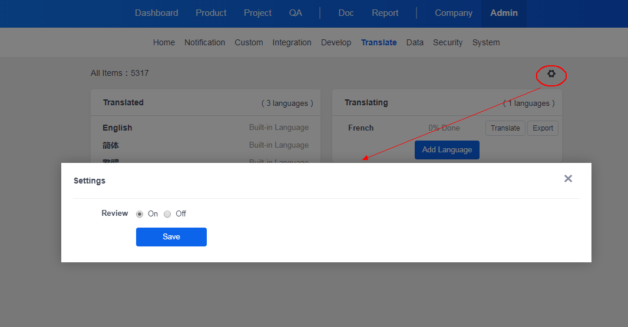
Task: Select the Review On radio button
Action: [140, 214]
